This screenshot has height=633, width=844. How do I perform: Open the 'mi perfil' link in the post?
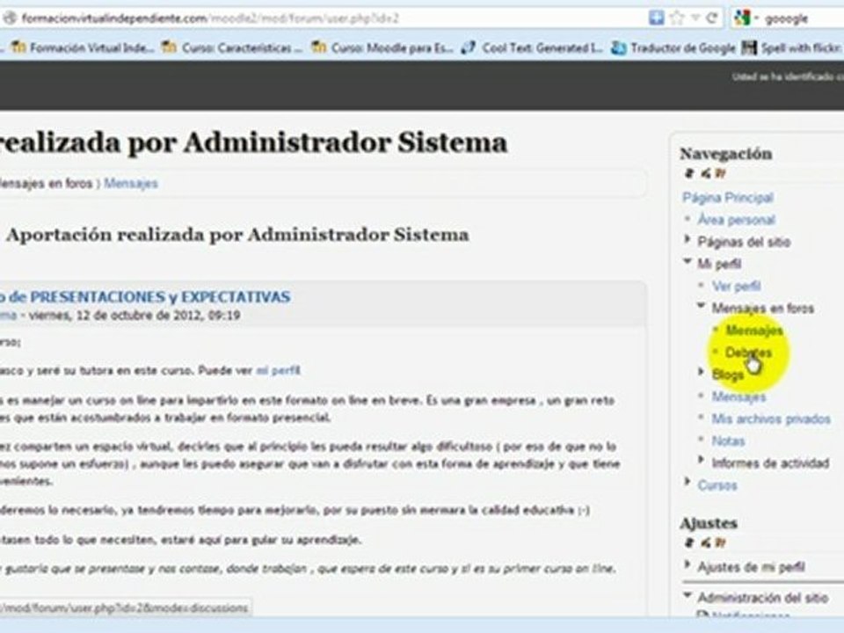click(278, 370)
